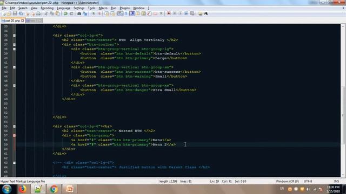Zoom out using toolbar icon

tap(99, 13)
